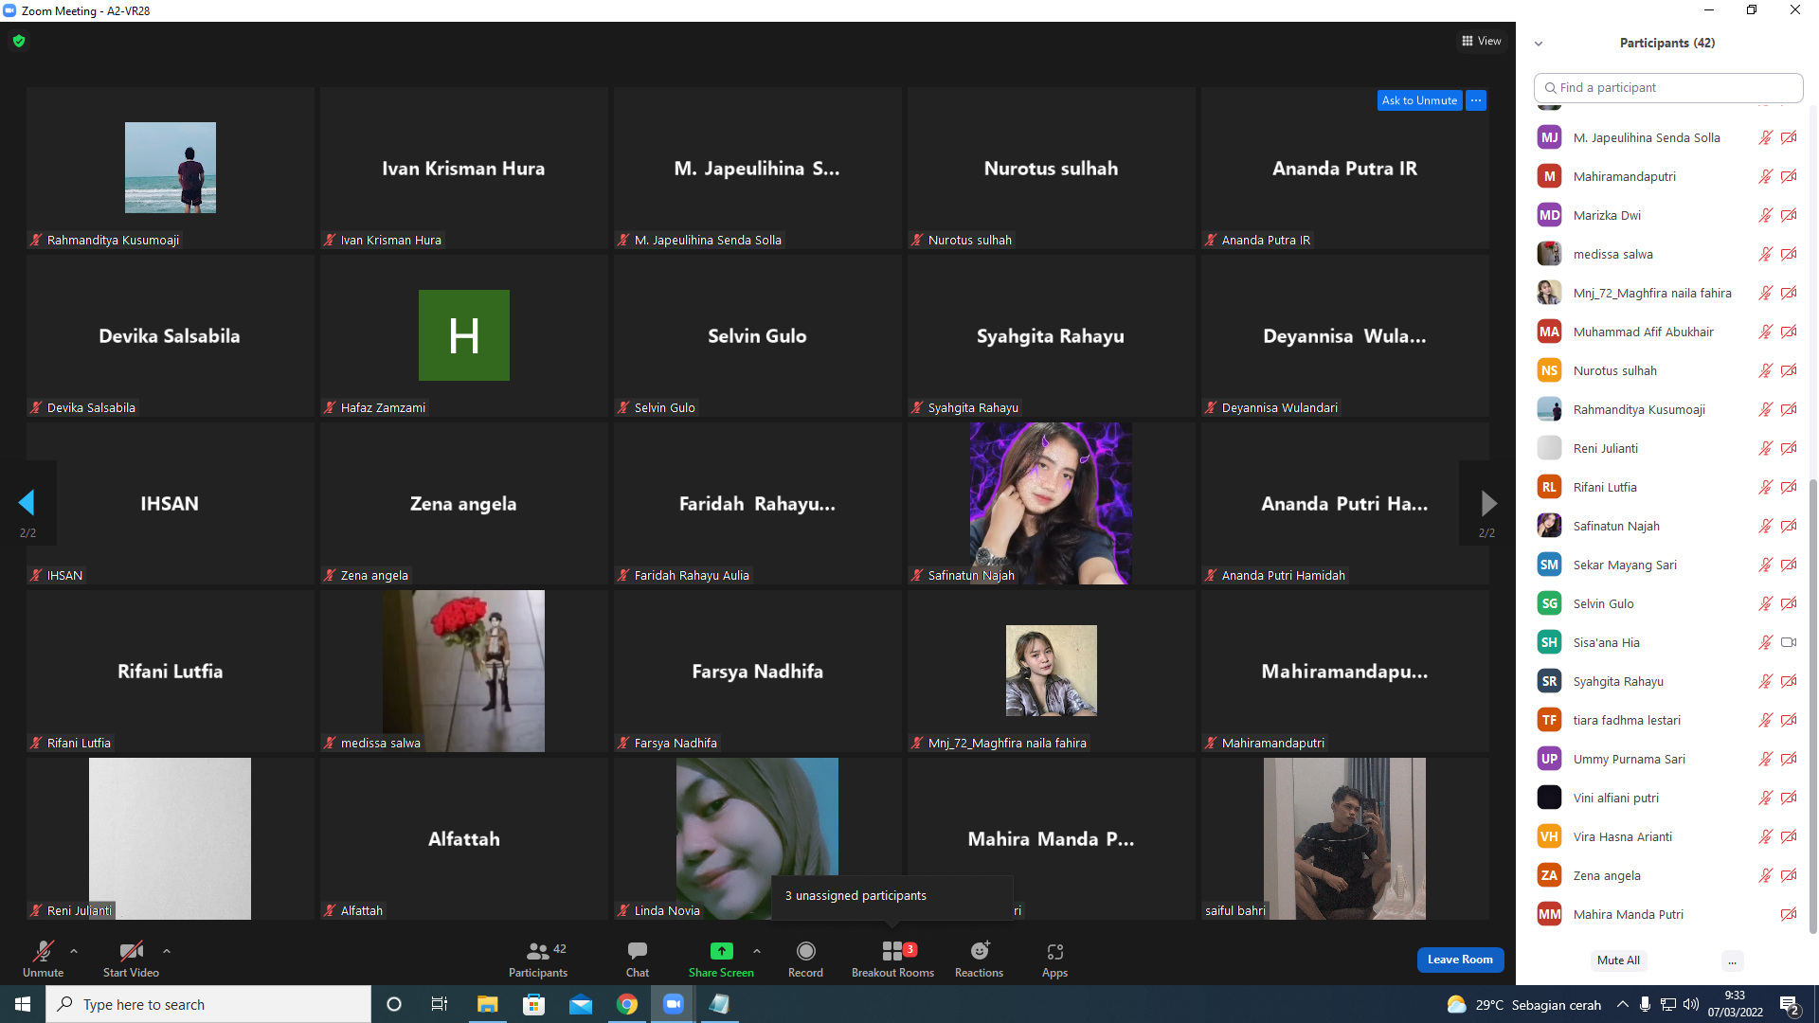Click the muted mic icon for Nurotus sulhah in list
This screenshot has width=1819, height=1023.
coord(1766,370)
